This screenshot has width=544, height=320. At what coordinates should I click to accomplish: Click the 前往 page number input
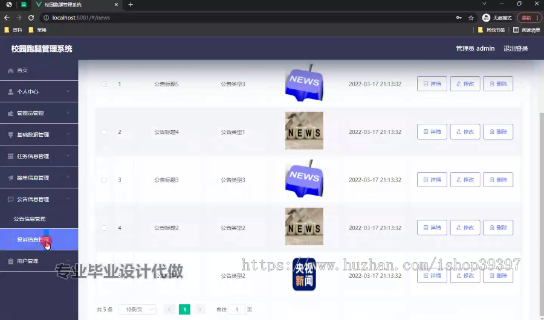tap(237, 309)
